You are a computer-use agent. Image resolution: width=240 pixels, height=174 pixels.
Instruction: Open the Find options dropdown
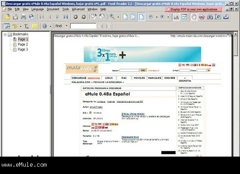click(66, 26)
